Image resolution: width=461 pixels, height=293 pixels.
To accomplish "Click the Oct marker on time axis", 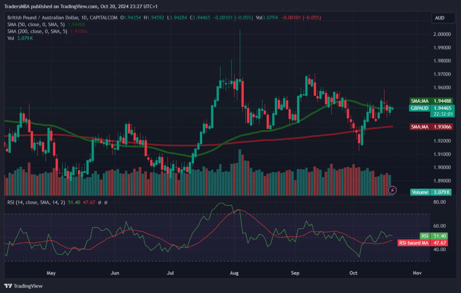I will click(x=353, y=273).
